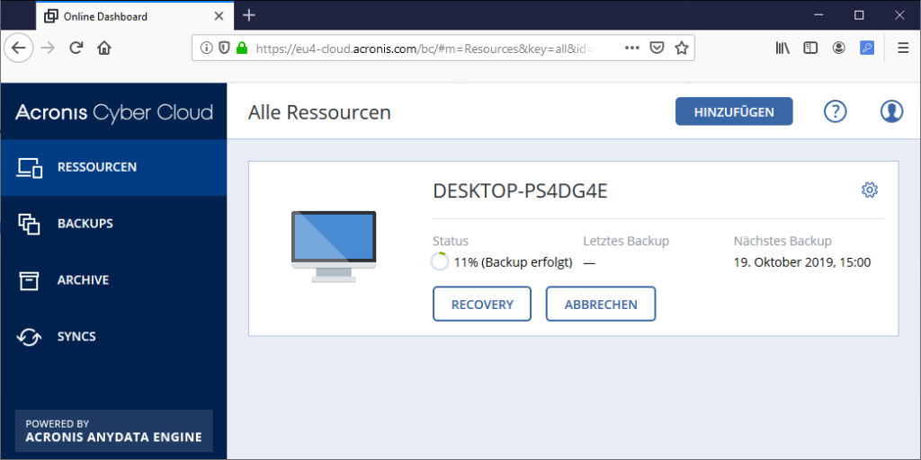The width and height of the screenshot is (921, 460).
Task: Click the '19. Oktober 2019, 15:00' date
Action: (802, 262)
